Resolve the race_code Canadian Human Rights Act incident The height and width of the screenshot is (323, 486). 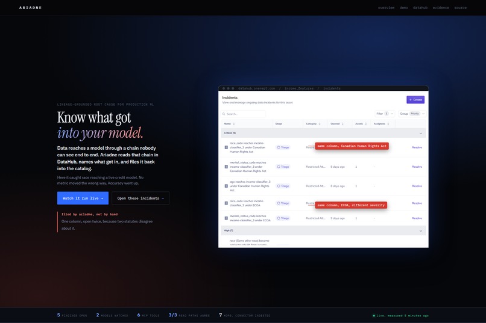(417, 147)
